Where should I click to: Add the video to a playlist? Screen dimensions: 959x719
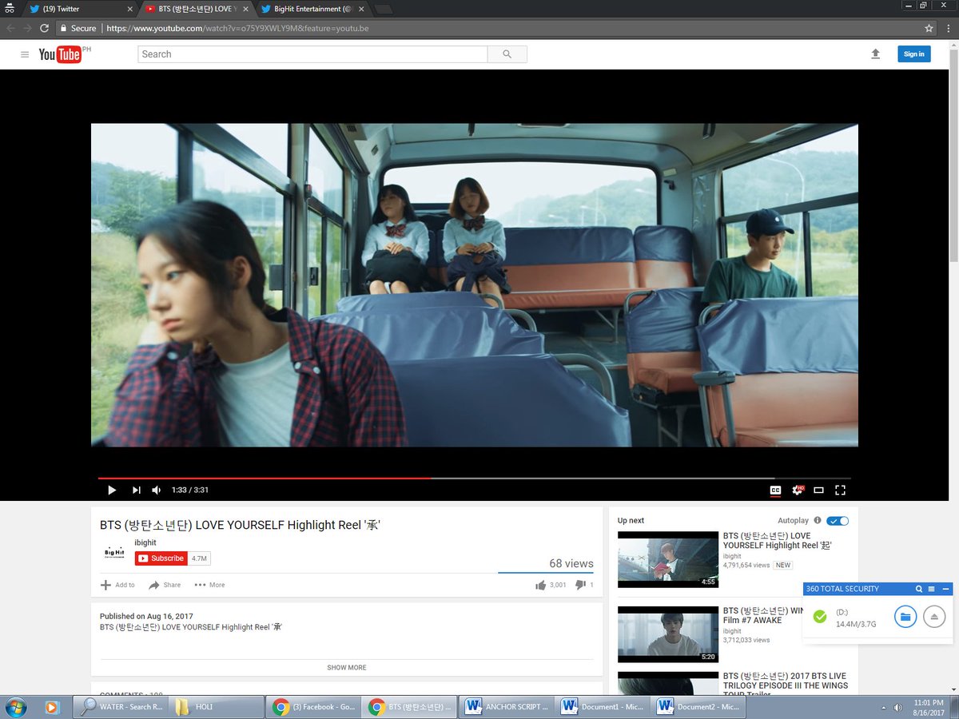(117, 585)
